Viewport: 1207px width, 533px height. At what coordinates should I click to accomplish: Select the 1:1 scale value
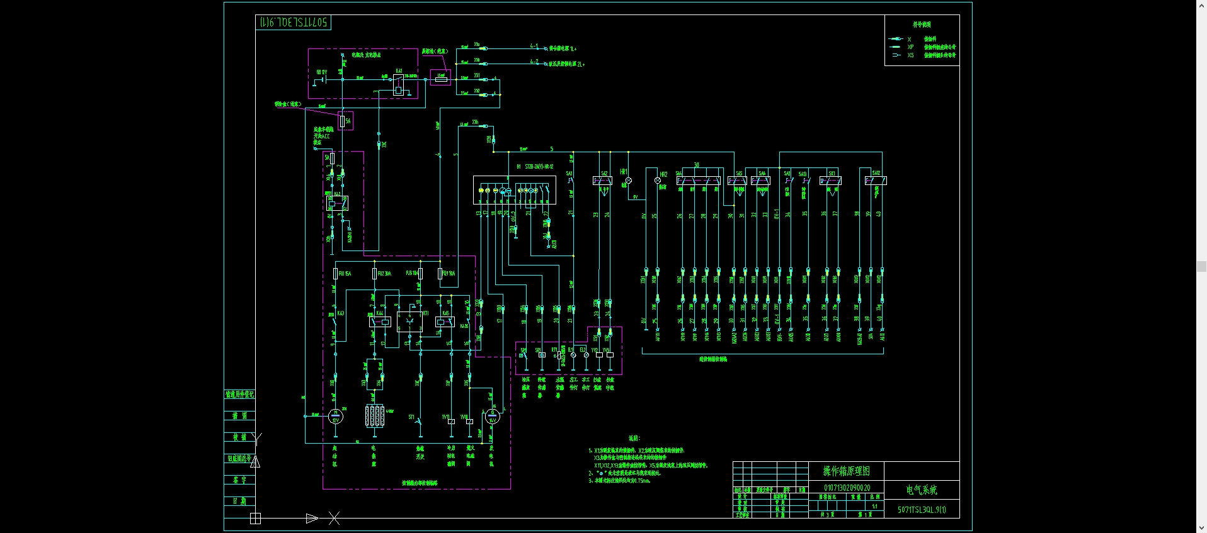click(874, 506)
